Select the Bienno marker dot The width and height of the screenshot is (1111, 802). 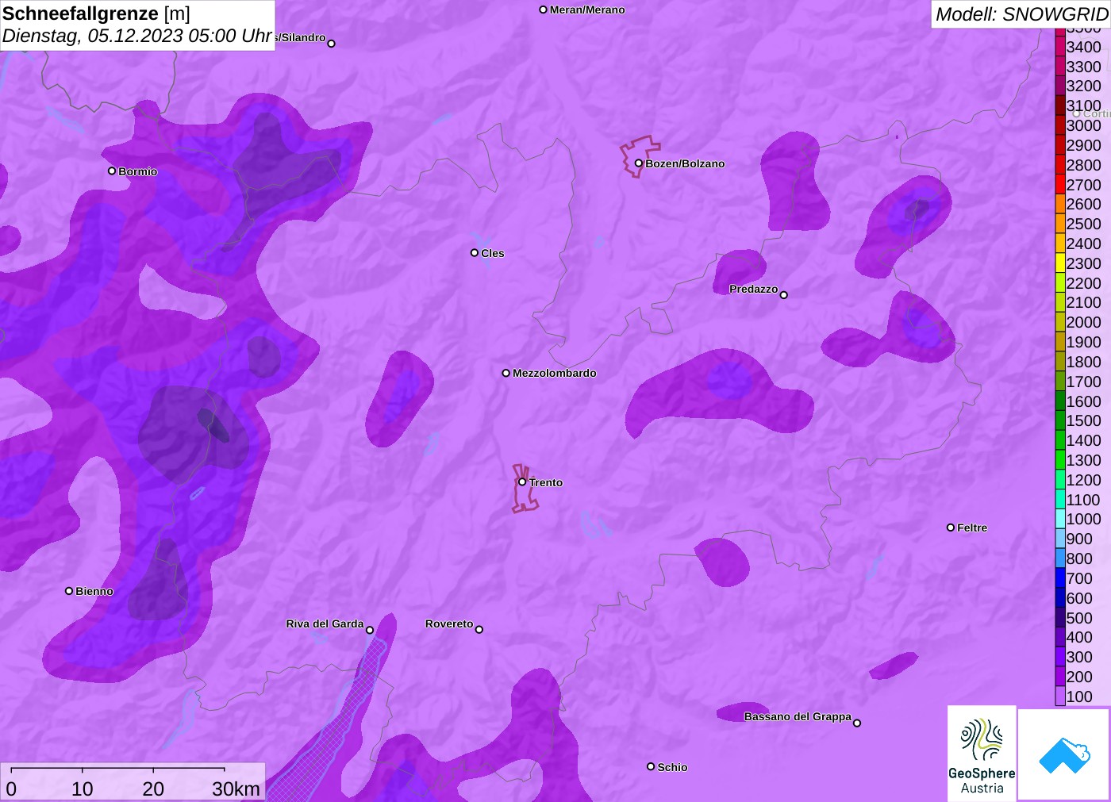point(69,591)
